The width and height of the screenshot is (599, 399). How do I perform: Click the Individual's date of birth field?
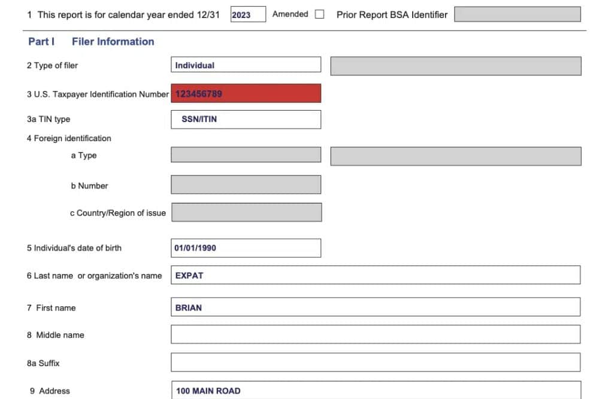point(246,248)
